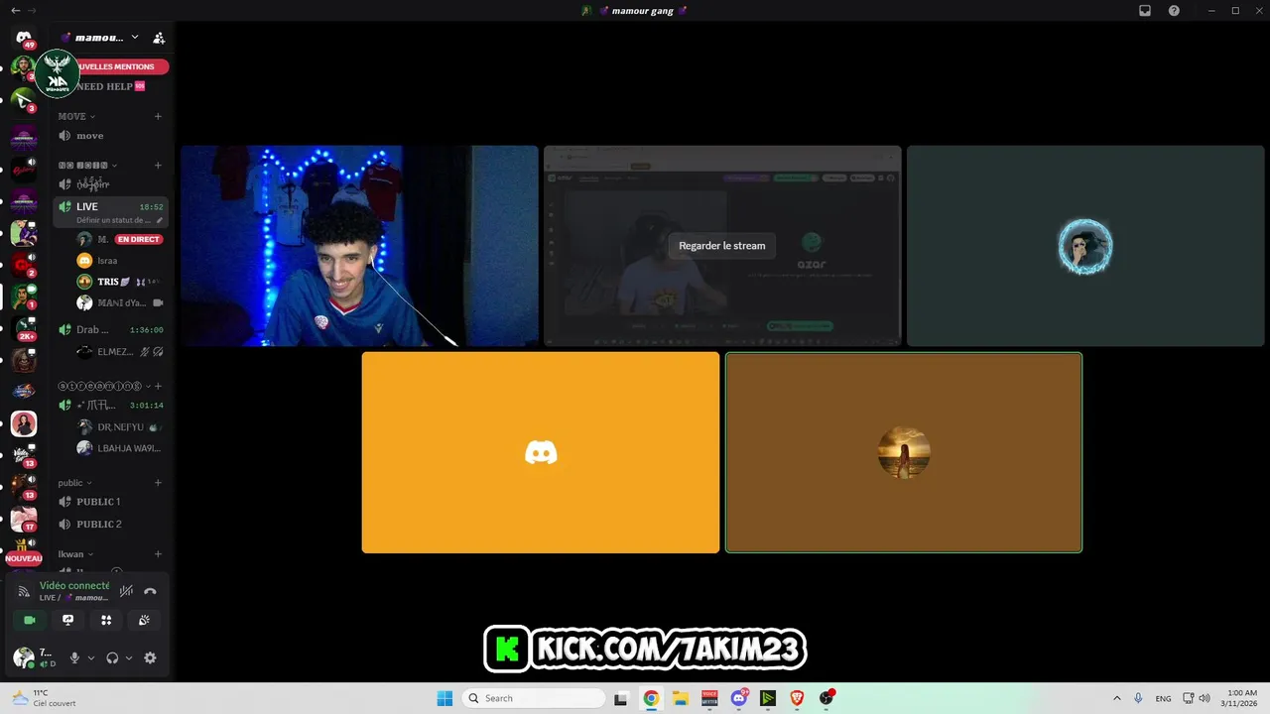This screenshot has width=1270, height=714.
Task: Click Vidéo connectée status text
Action: click(x=74, y=586)
